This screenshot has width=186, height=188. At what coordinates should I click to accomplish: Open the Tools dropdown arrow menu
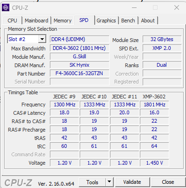(x=110, y=182)
